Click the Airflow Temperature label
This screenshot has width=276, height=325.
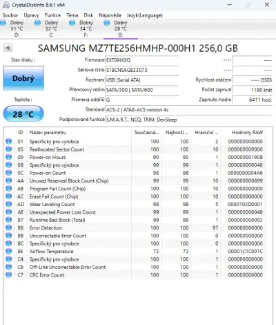51,251
